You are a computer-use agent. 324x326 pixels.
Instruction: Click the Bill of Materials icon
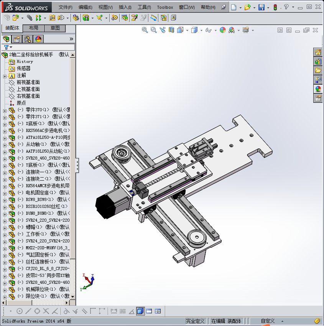[125, 18]
